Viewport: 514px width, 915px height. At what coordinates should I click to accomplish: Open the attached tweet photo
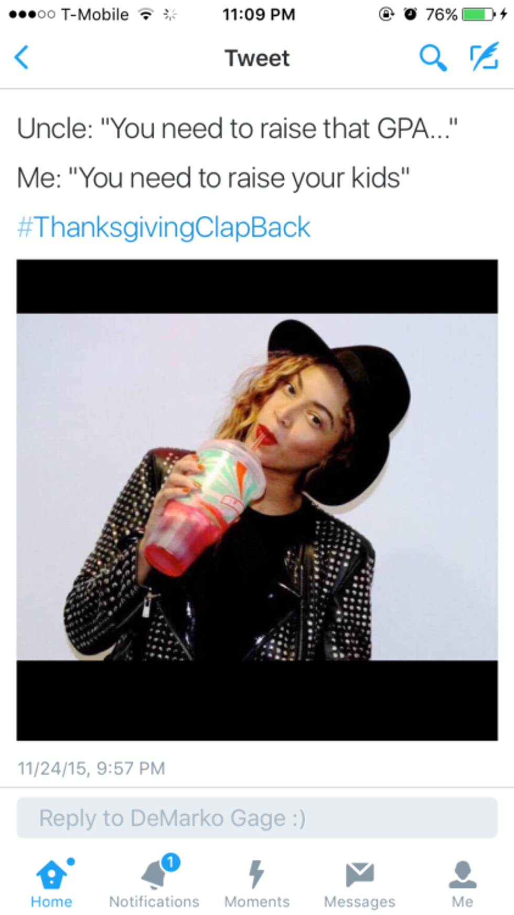[x=257, y=500]
